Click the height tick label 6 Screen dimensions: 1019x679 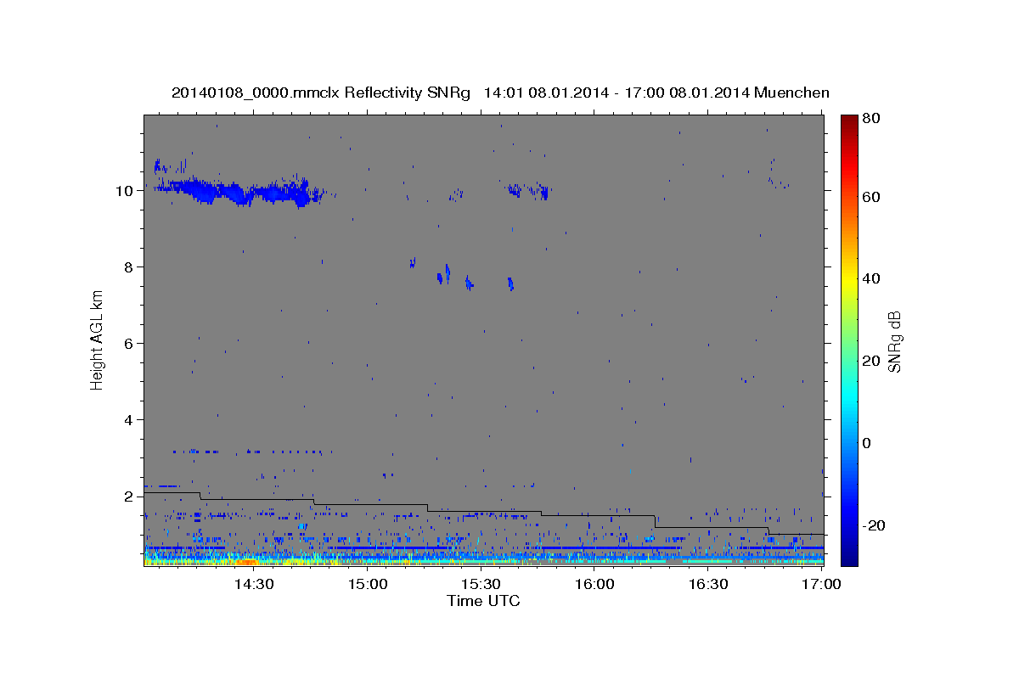pos(128,344)
